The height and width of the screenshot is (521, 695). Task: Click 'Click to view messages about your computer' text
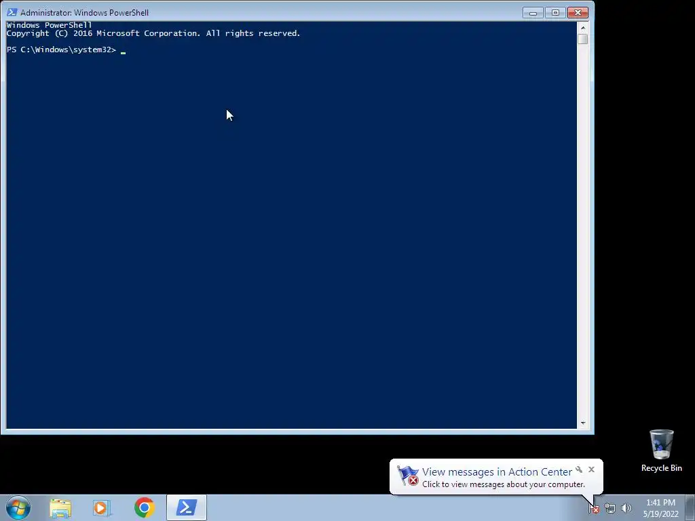pos(503,484)
